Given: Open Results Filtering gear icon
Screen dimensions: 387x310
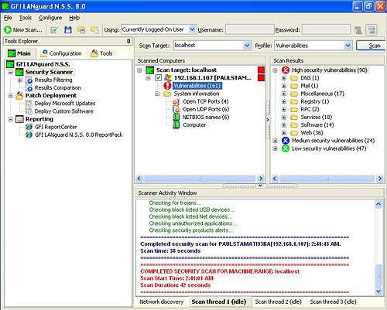Looking at the screenshot, I should [x=29, y=80].
